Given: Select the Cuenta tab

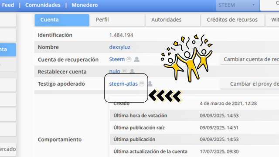Looking at the screenshot, I should click(x=62, y=20).
